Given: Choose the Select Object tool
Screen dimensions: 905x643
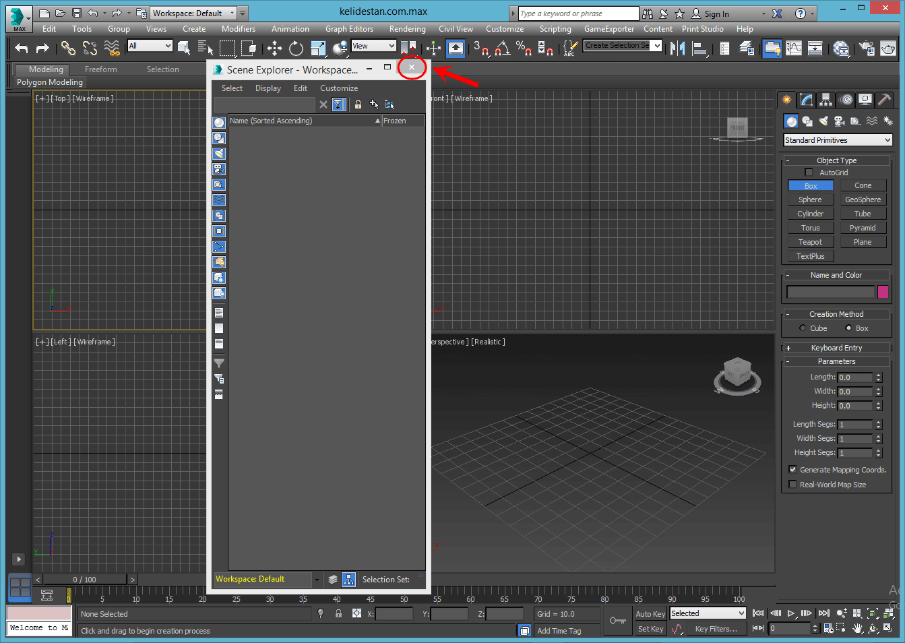Looking at the screenshot, I should (x=184, y=47).
